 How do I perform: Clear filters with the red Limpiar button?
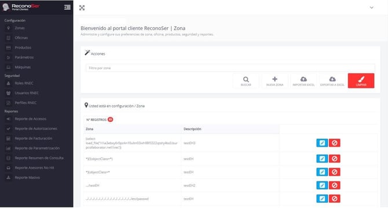(361, 81)
